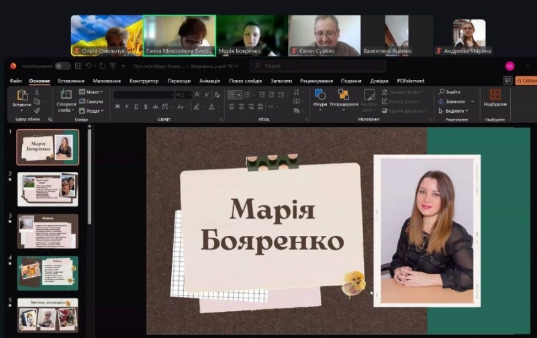Viewport: 537px width, 338px height.
Task: Open the Виділити select dropdown
Action: point(455,110)
